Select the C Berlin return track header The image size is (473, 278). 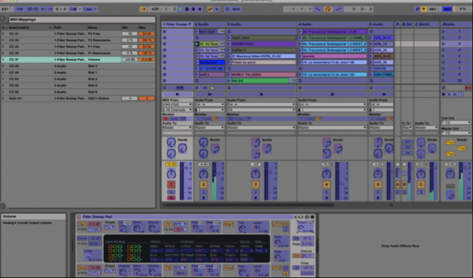click(x=426, y=24)
